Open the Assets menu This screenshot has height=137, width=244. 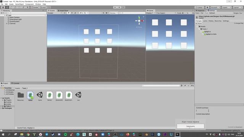tap(11, 4)
